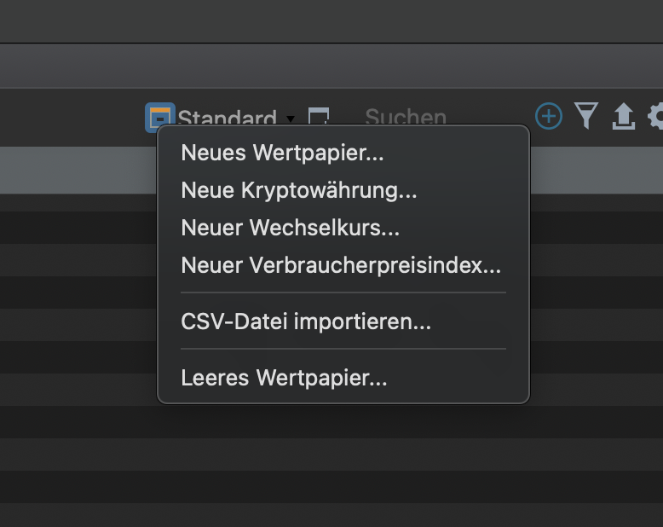Click the Standard view name label
This screenshot has width=663, height=527.
(227, 119)
